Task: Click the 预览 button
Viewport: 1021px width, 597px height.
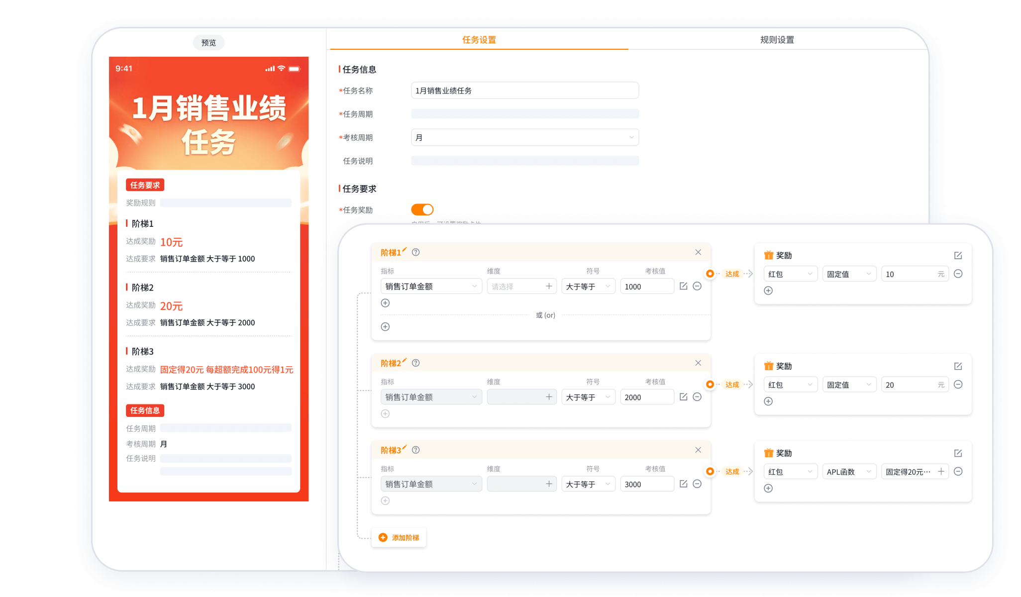Action: (x=208, y=43)
